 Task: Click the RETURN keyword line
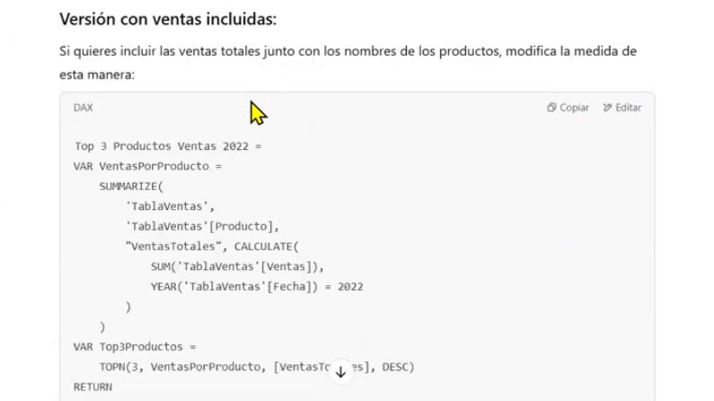(x=93, y=387)
